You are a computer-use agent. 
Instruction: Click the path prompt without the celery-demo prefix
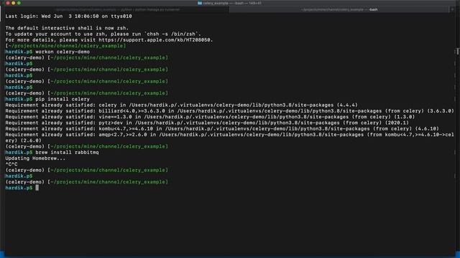coord(65,46)
